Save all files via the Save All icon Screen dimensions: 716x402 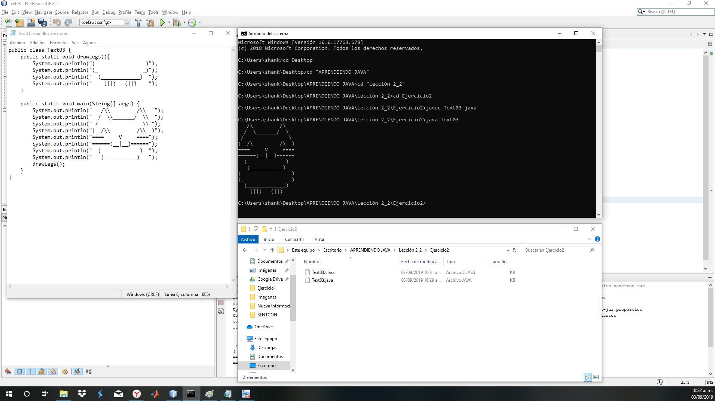[42, 22]
